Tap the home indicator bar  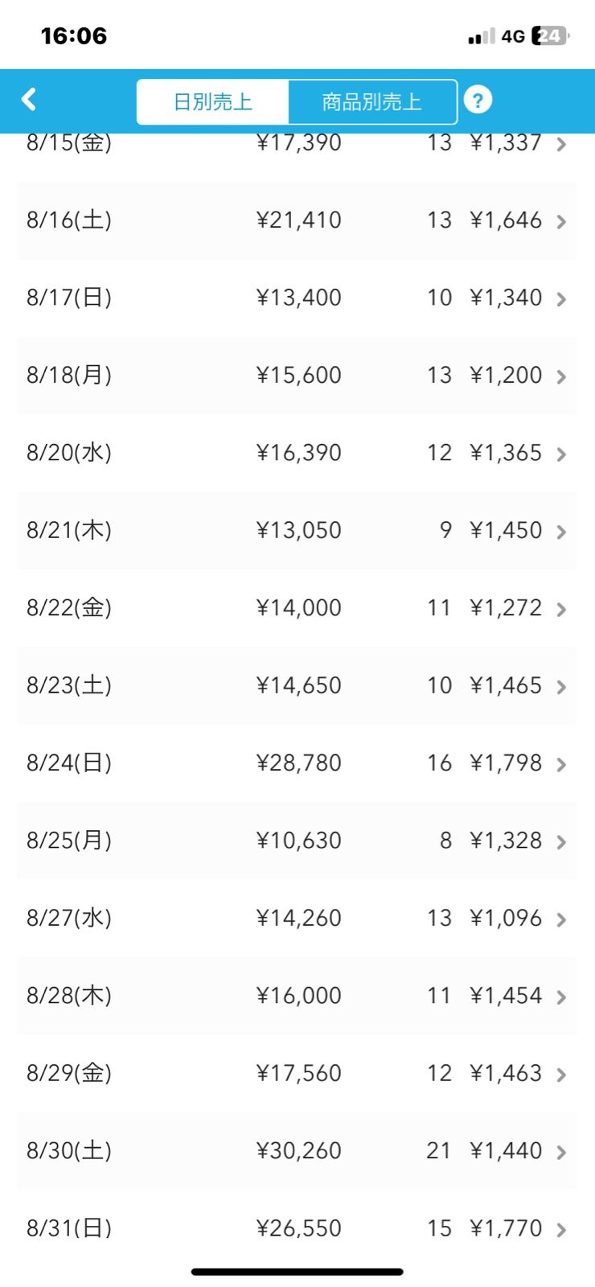coord(297,1272)
